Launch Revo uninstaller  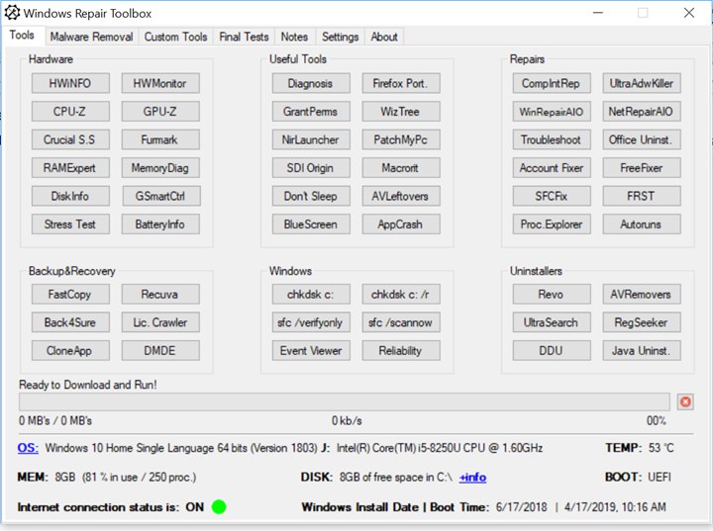click(552, 295)
